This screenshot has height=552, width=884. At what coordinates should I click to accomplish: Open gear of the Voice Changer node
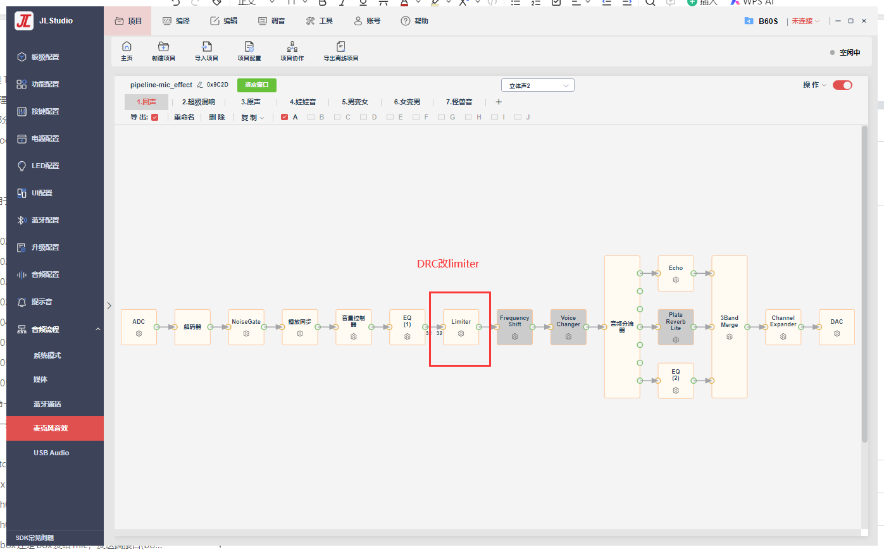coord(568,337)
